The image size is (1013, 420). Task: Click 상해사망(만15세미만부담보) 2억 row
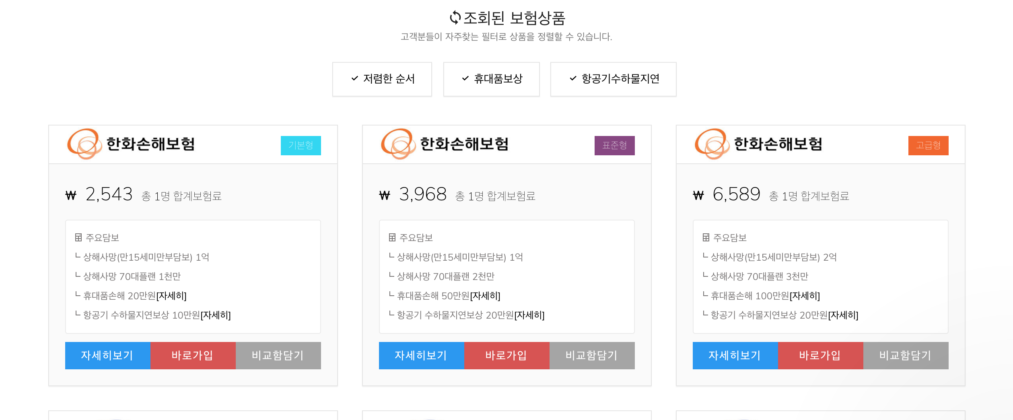[770, 257]
